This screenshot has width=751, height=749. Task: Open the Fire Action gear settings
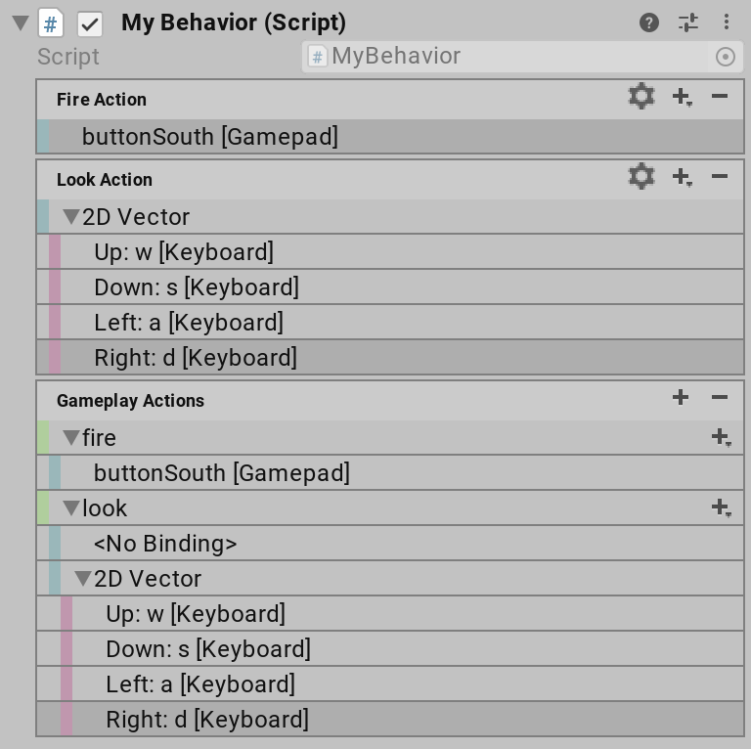(641, 97)
